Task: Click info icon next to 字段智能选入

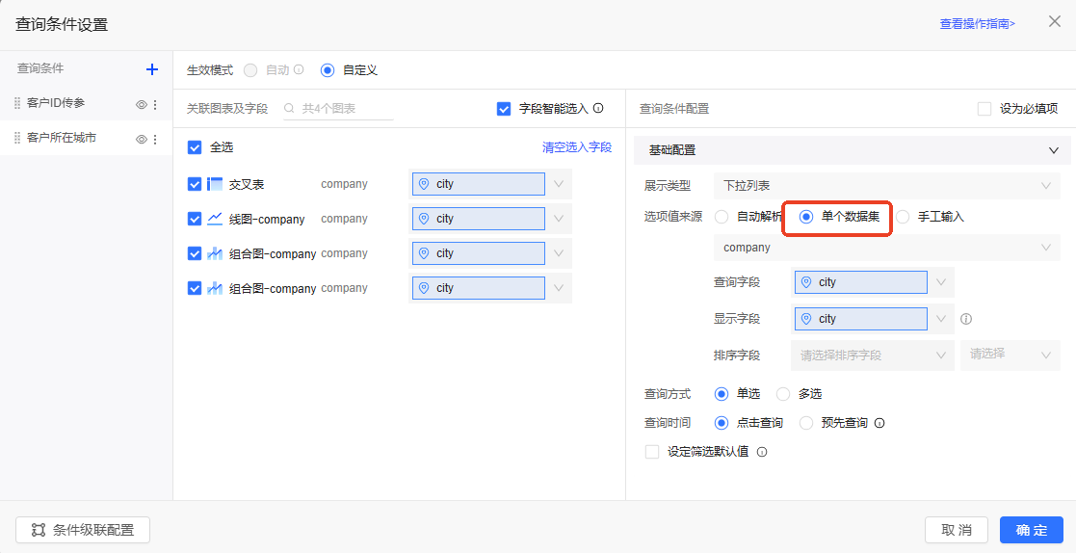Action: [598, 109]
